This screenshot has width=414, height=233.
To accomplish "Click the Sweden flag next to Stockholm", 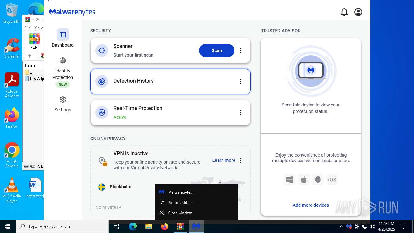I will (102, 187).
